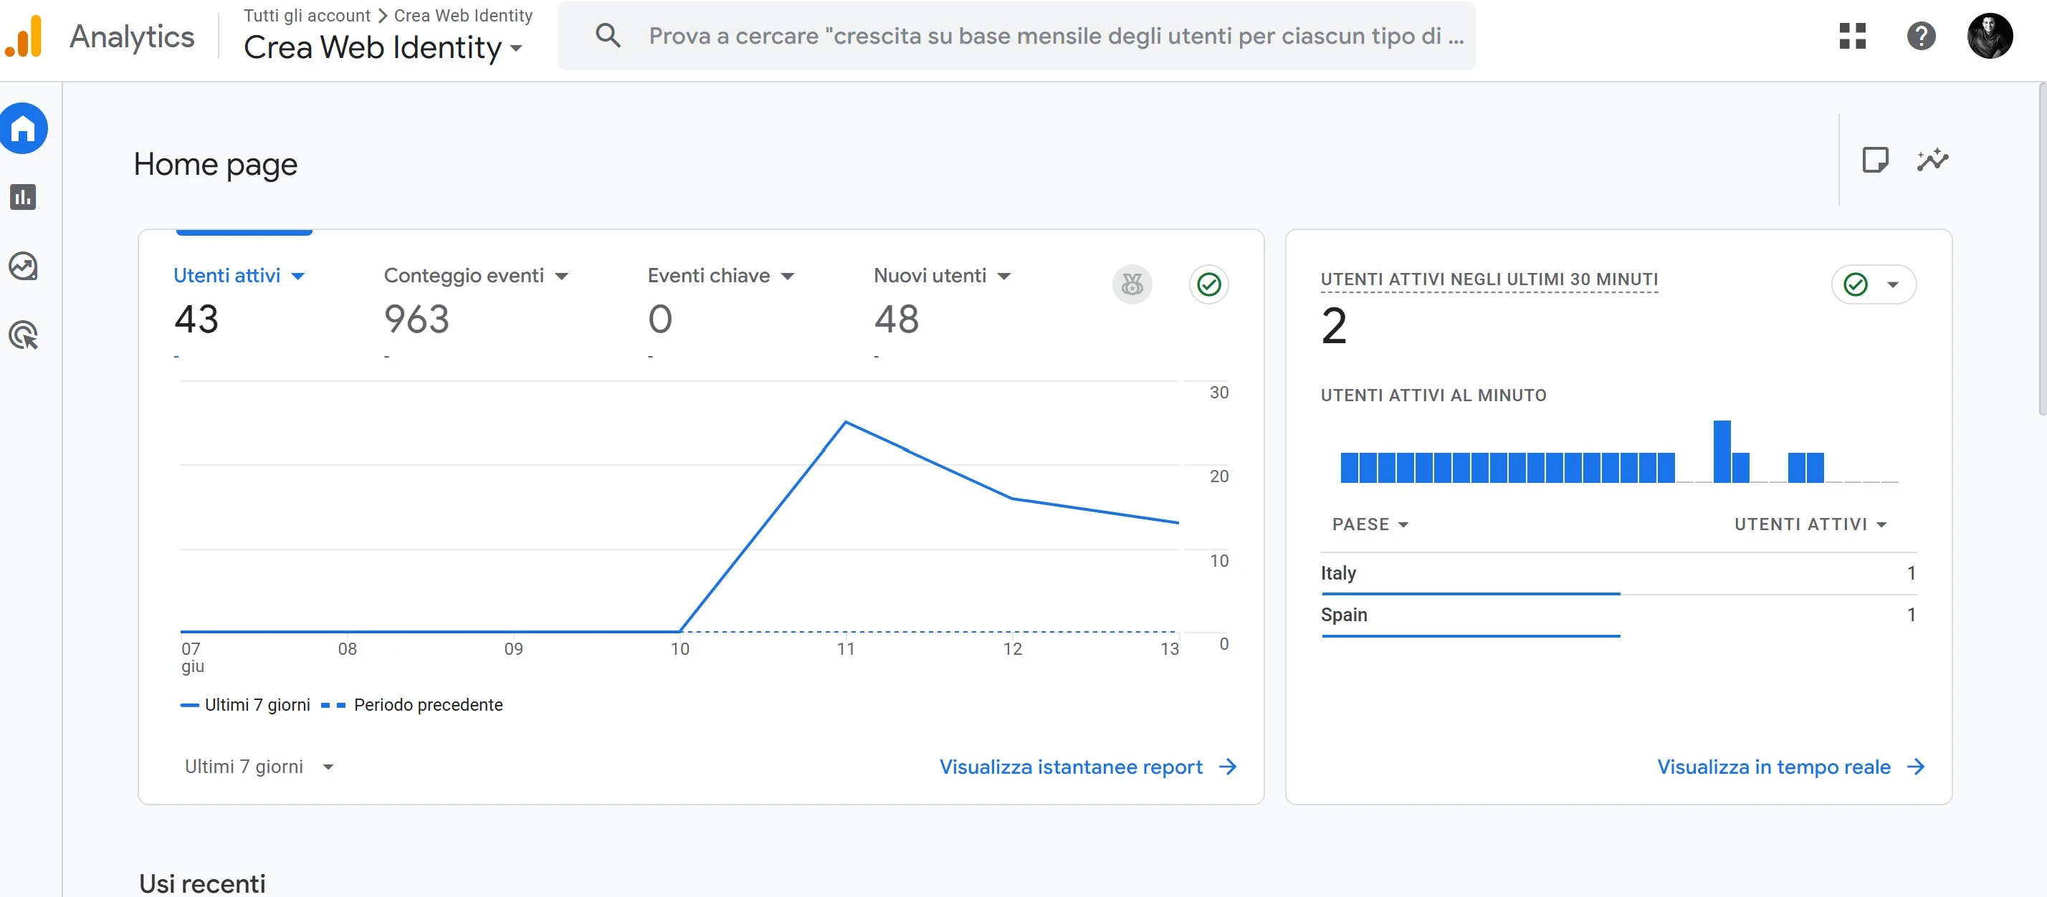Click the Visualizza in tempo reale link
The width and height of the screenshot is (2047, 897).
(1789, 767)
